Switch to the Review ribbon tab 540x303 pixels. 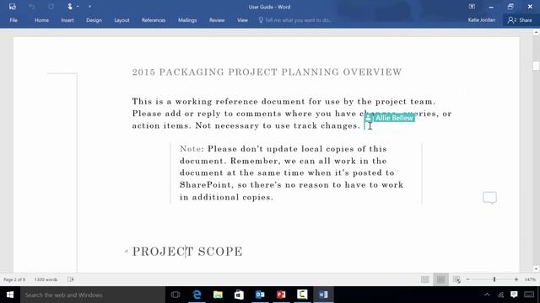pyautogui.click(x=217, y=20)
